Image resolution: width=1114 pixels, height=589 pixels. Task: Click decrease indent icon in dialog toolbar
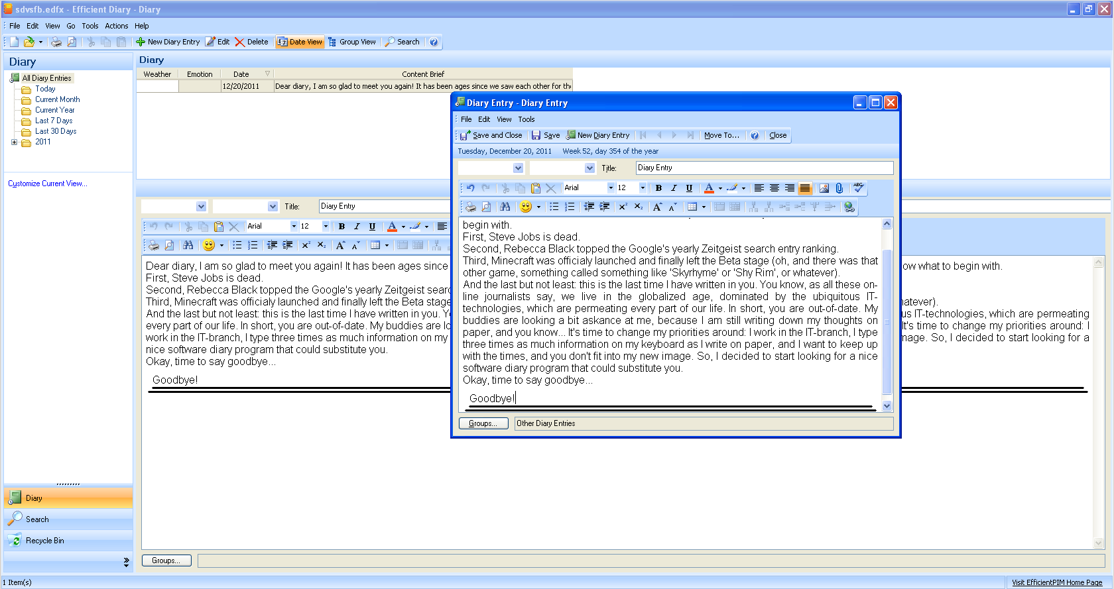click(589, 207)
